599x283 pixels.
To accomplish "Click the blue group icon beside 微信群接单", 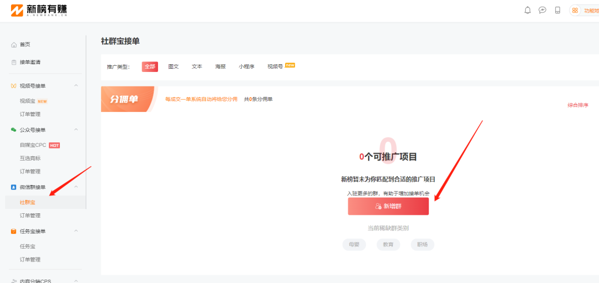I will pyautogui.click(x=14, y=187).
